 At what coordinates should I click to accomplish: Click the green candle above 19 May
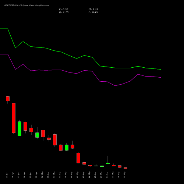[x=108, y=163]
